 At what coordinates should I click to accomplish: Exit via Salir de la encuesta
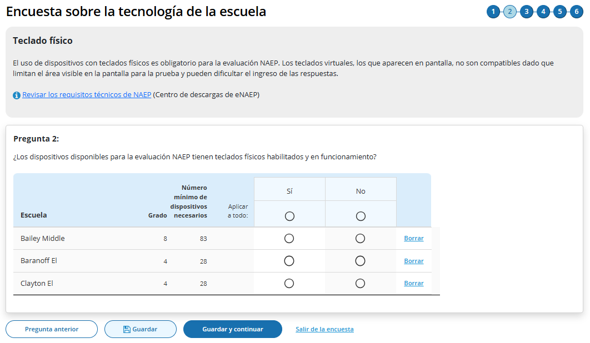tap(324, 329)
